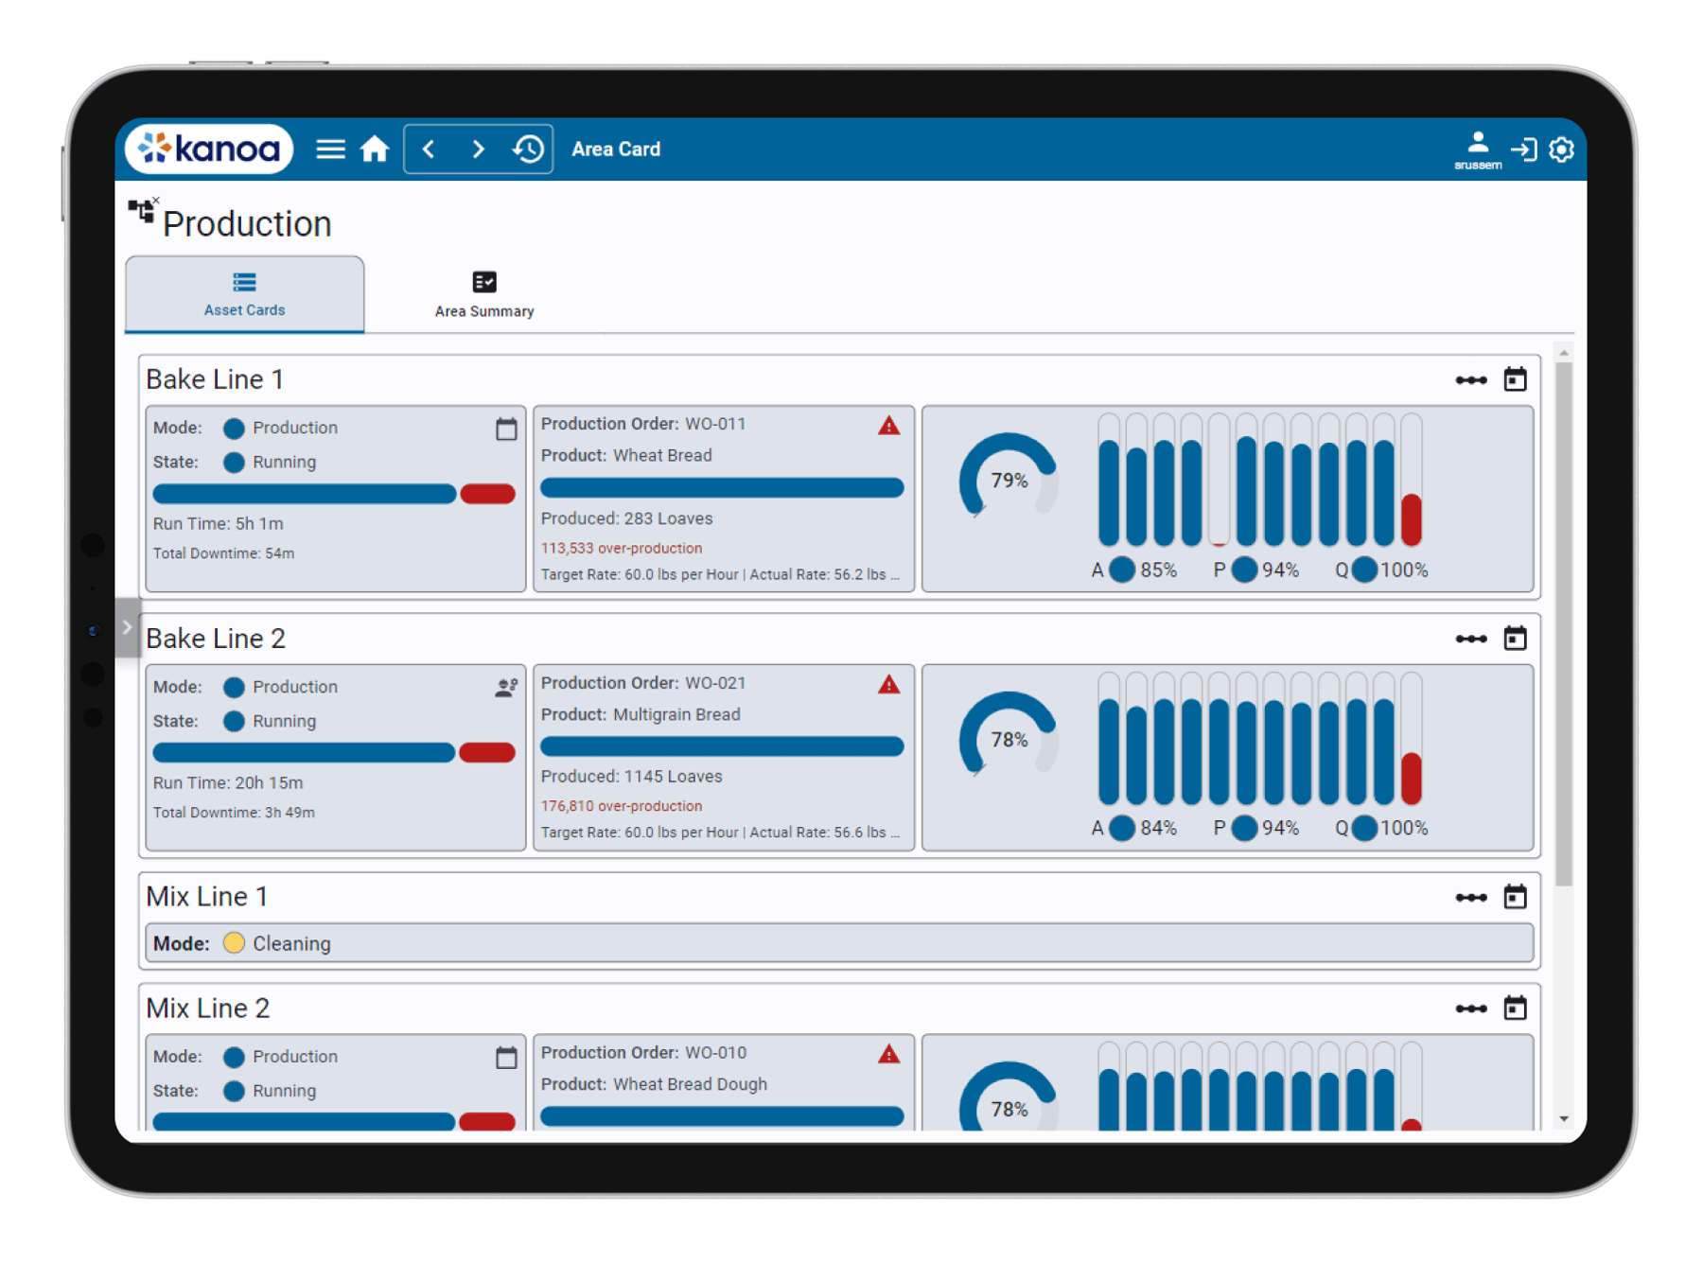This screenshot has height=1263, width=1703.
Task: Navigate back using the left arrow
Action: point(429,149)
